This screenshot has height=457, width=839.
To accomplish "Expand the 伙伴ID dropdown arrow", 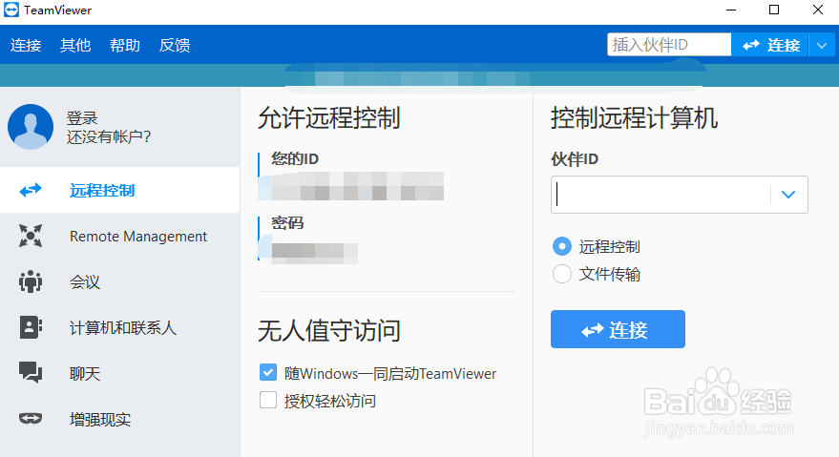I will (x=788, y=195).
